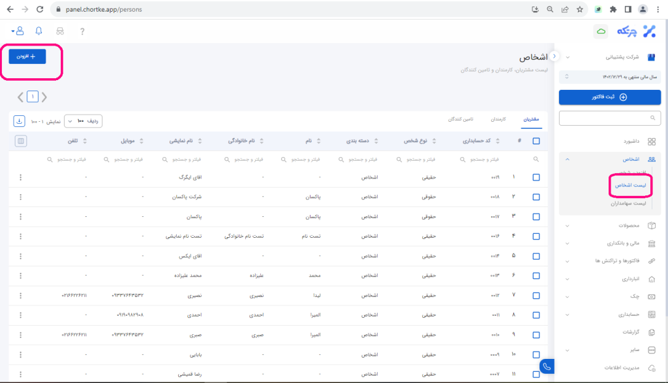The image size is (668, 383).
Task: Open the help question mark icon
Action: click(82, 31)
